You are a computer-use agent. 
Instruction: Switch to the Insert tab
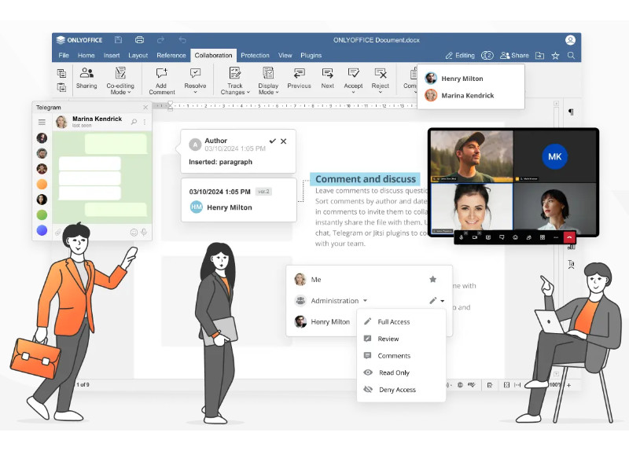pyautogui.click(x=112, y=55)
